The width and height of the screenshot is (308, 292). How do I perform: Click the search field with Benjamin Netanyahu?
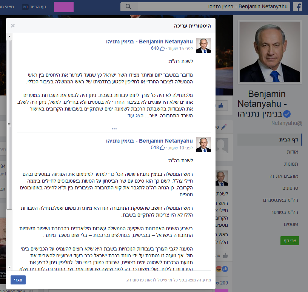[205, 7]
